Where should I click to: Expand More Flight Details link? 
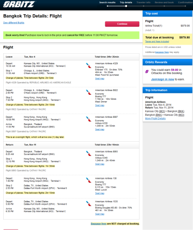coord(155,119)
